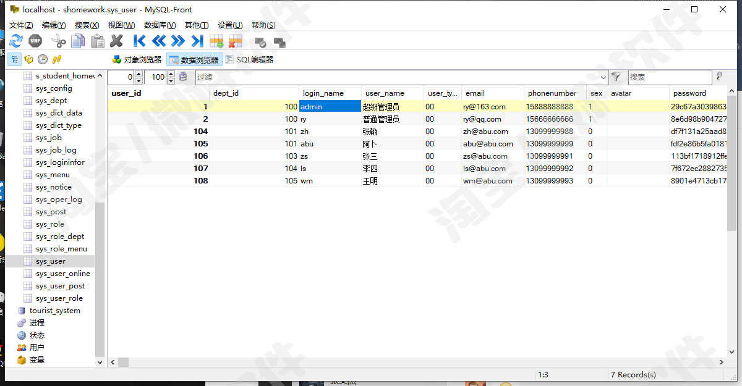Open the 其他(T) menu

point(197,25)
